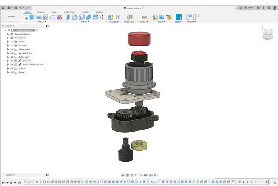Image resolution: width=278 pixels, height=186 pixels.
Task: Show the Origin folder with eye icon
Action: (12, 42)
